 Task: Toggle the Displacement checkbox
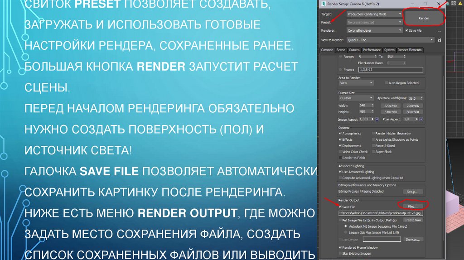pyautogui.click(x=340, y=146)
